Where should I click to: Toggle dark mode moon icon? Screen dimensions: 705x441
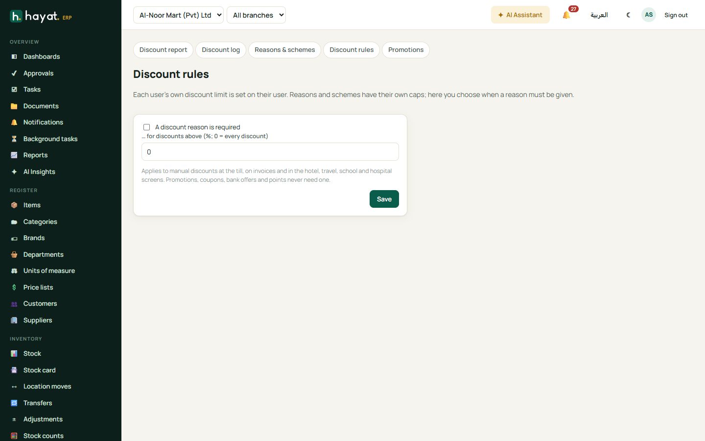(628, 15)
